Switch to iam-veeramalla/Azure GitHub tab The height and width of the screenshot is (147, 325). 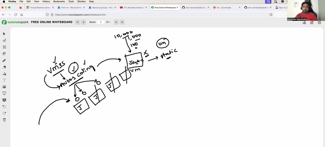195,8
